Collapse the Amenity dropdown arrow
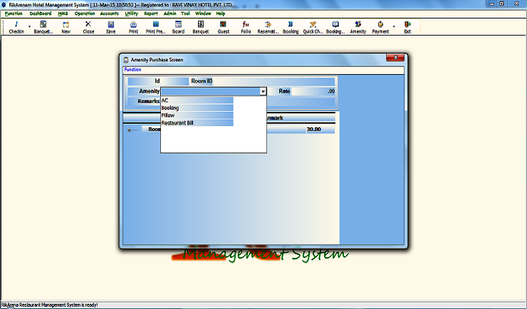Screen dimensions: 527x309 pos(263,92)
